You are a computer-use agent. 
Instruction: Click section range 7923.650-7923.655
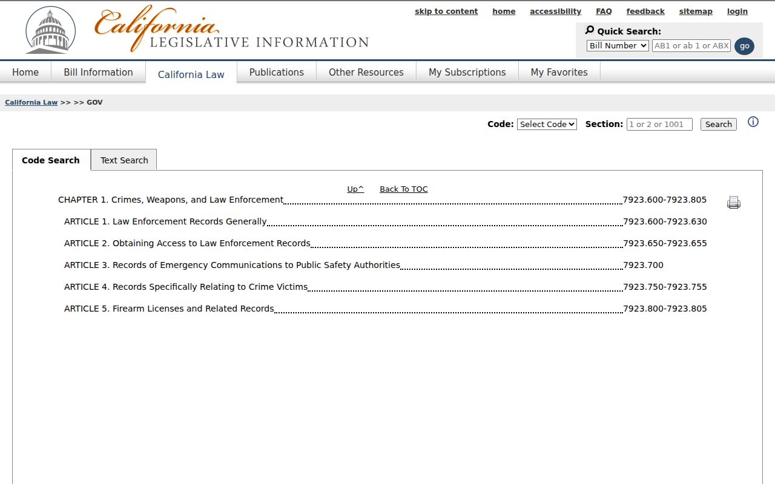click(x=665, y=243)
